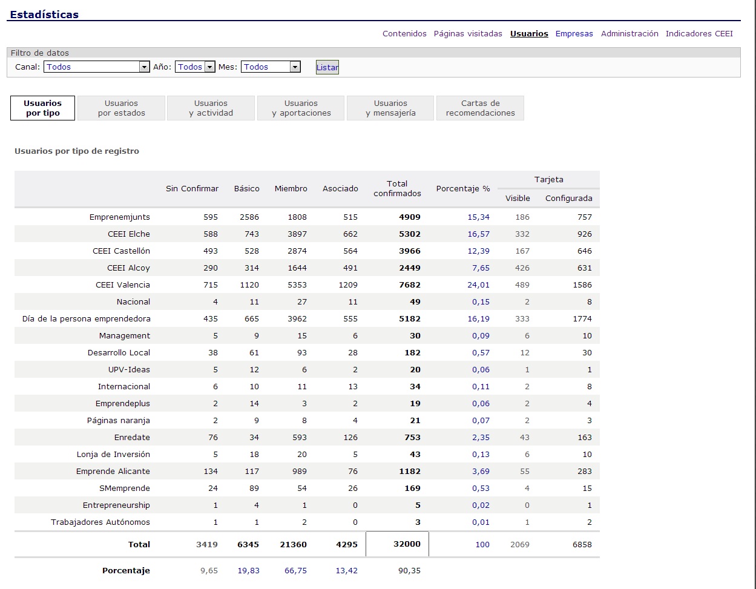The image size is (756, 589).
Task: Go to Contenidos section
Action: point(404,34)
